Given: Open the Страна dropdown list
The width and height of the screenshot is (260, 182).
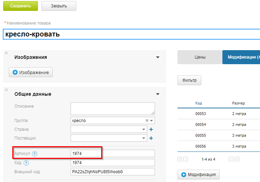Looking at the screenshot, I should click(x=144, y=129).
